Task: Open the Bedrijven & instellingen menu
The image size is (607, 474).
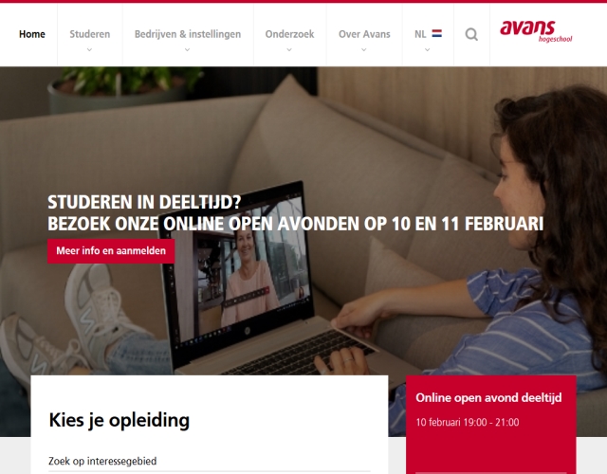Action: point(188,34)
